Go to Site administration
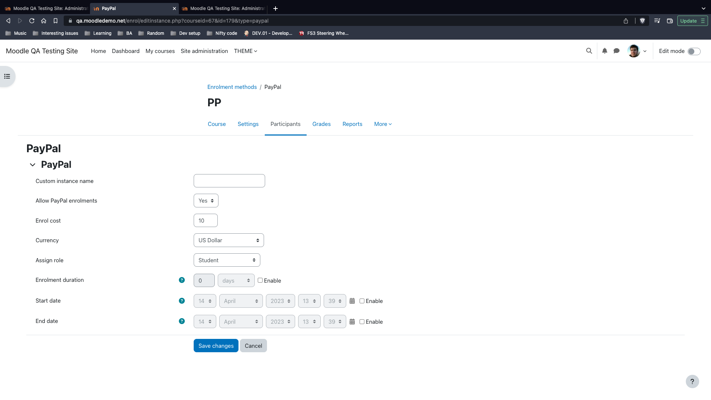The height and width of the screenshot is (400, 711). click(204, 51)
